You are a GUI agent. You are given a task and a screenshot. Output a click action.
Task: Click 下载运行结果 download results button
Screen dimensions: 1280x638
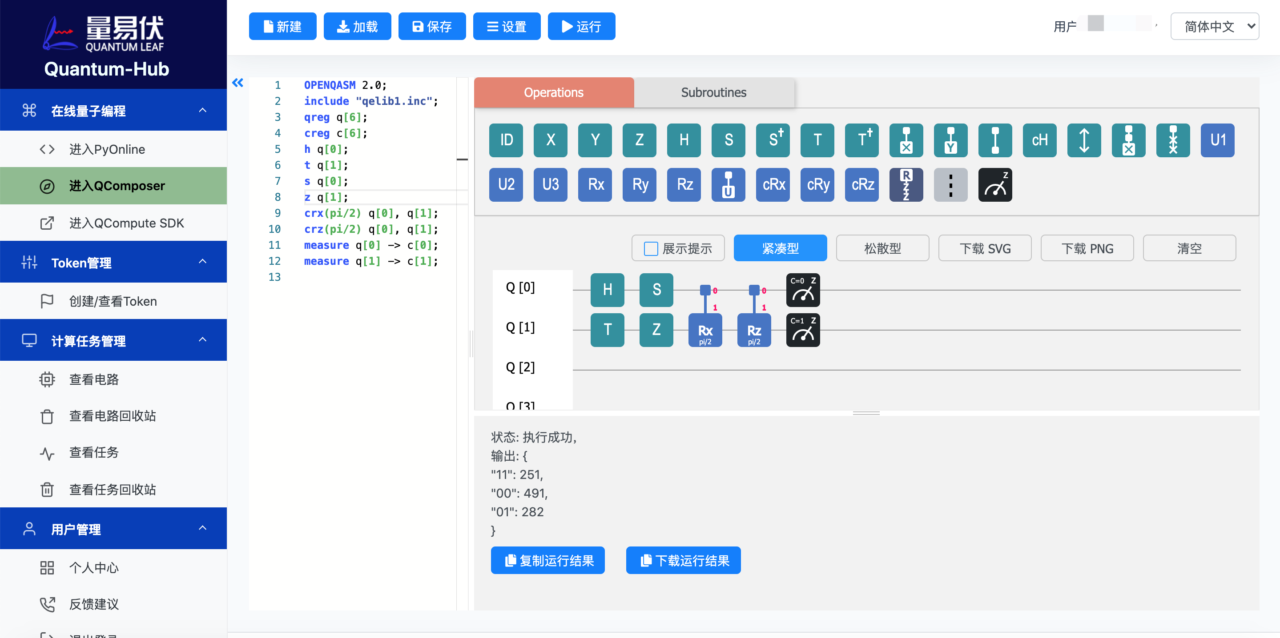pyautogui.click(x=684, y=561)
